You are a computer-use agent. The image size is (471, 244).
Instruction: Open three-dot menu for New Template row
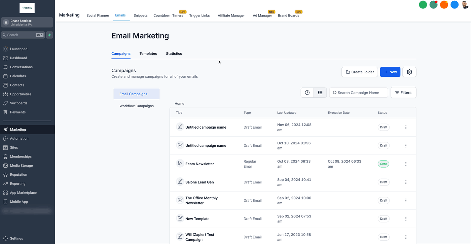(x=406, y=219)
